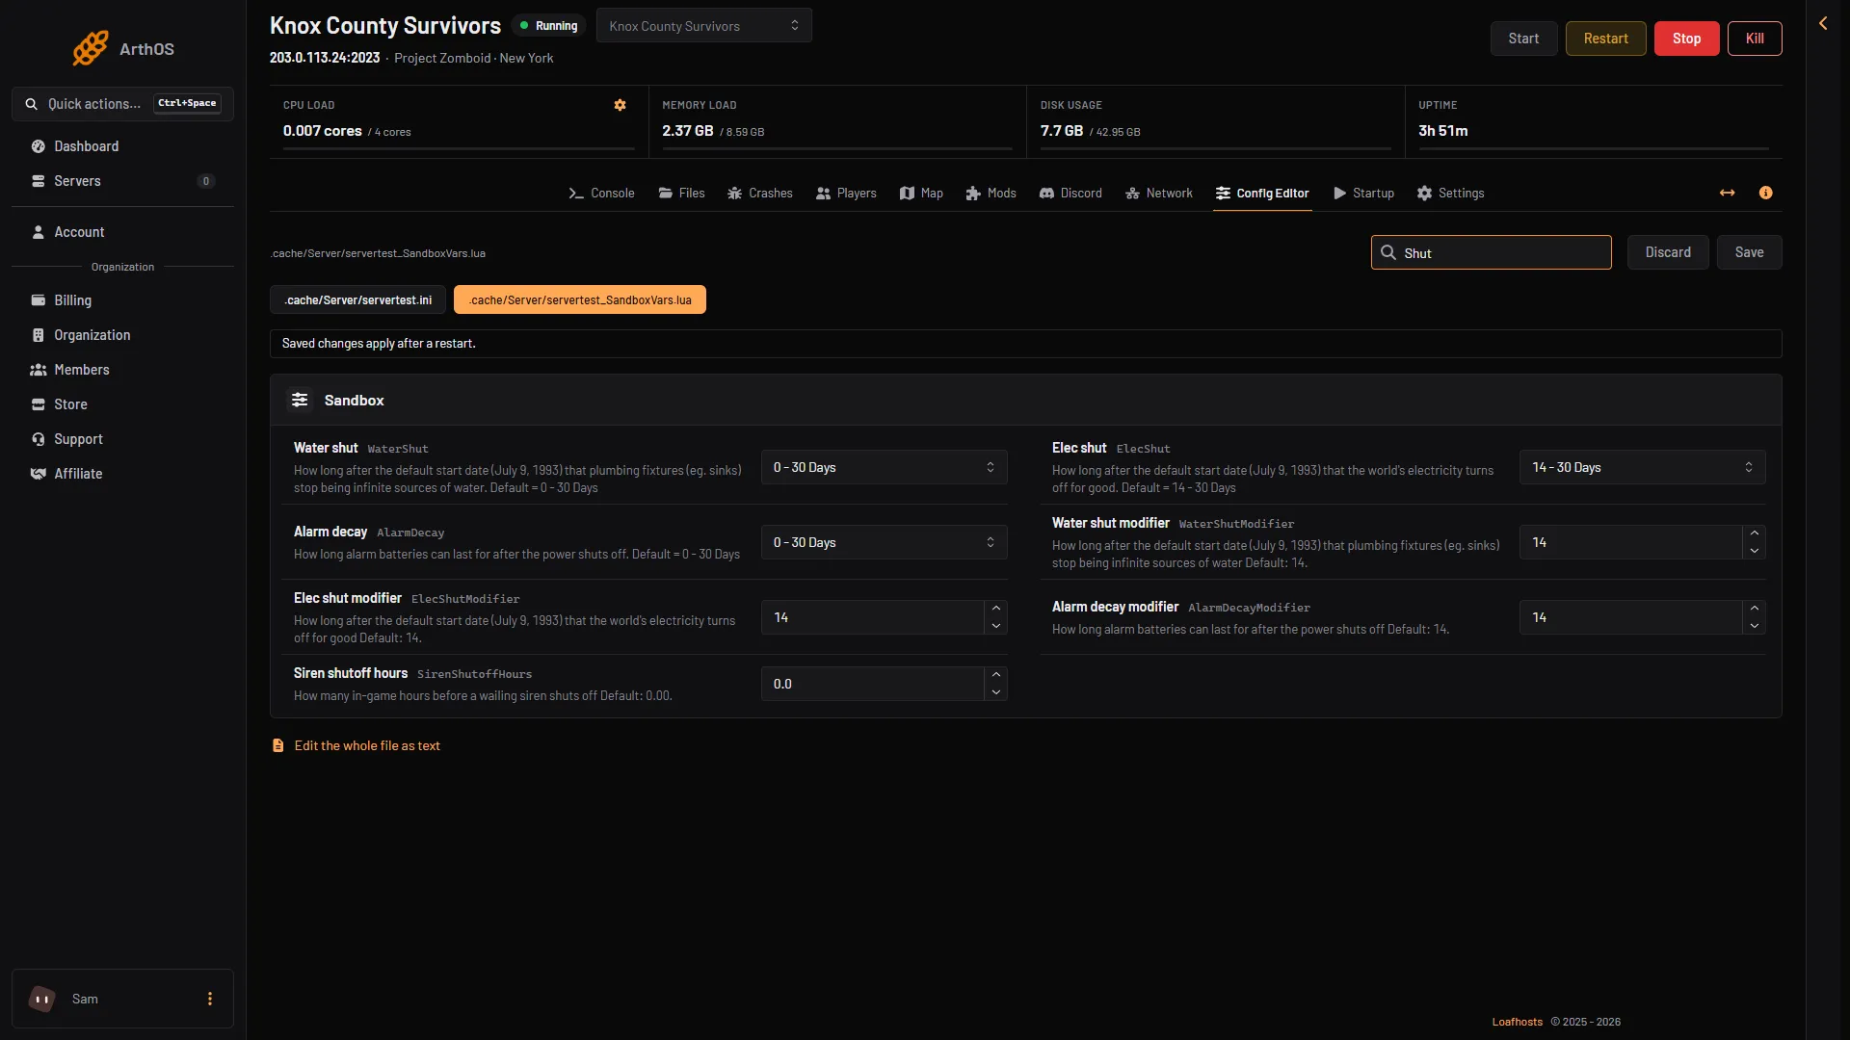Toggle full-width layout arrows icon
Image resolution: width=1850 pixels, height=1040 pixels.
click(x=1727, y=194)
